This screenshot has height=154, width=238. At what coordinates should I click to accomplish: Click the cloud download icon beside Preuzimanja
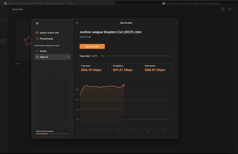pyautogui.click(x=37, y=39)
